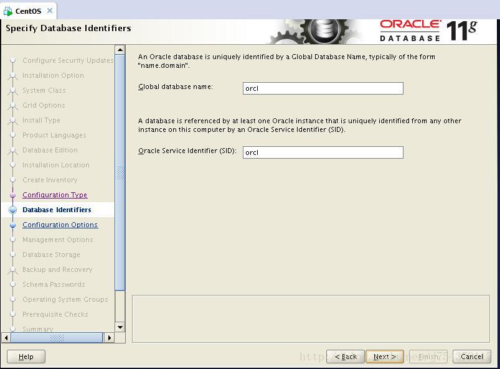
Task: Click the CentOS tab icon
Action: point(8,11)
